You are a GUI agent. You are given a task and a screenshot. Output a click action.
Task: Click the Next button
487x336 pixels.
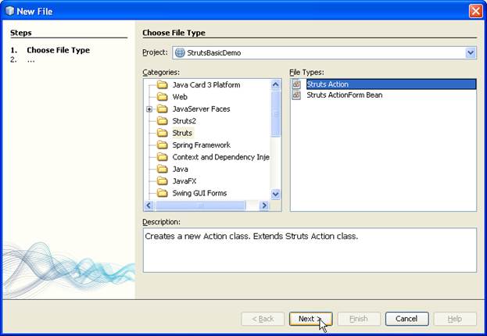click(310, 319)
